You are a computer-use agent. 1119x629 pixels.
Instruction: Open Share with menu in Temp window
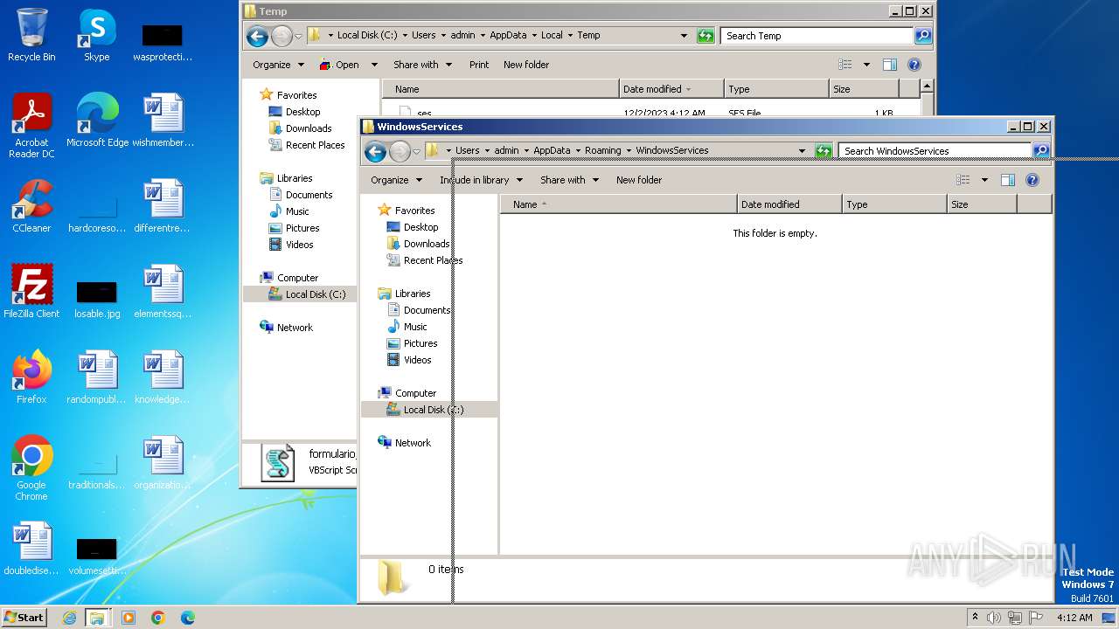coord(422,65)
